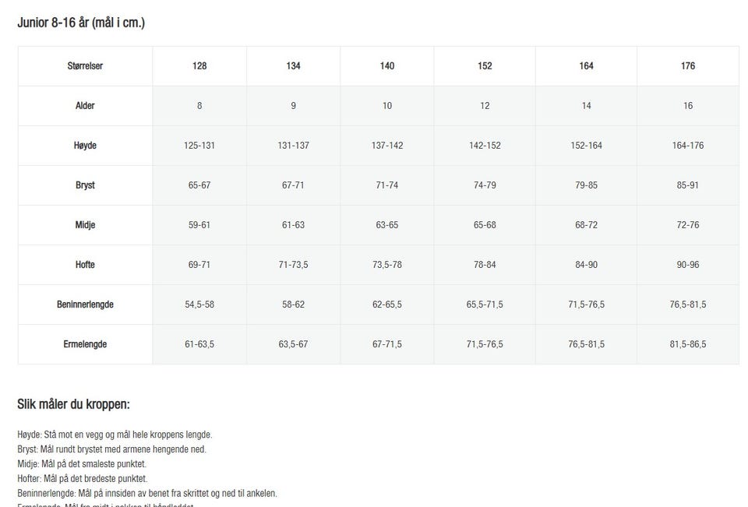This screenshot has height=507, width=748.
Task: Click the Hofte row label
Action: (85, 265)
